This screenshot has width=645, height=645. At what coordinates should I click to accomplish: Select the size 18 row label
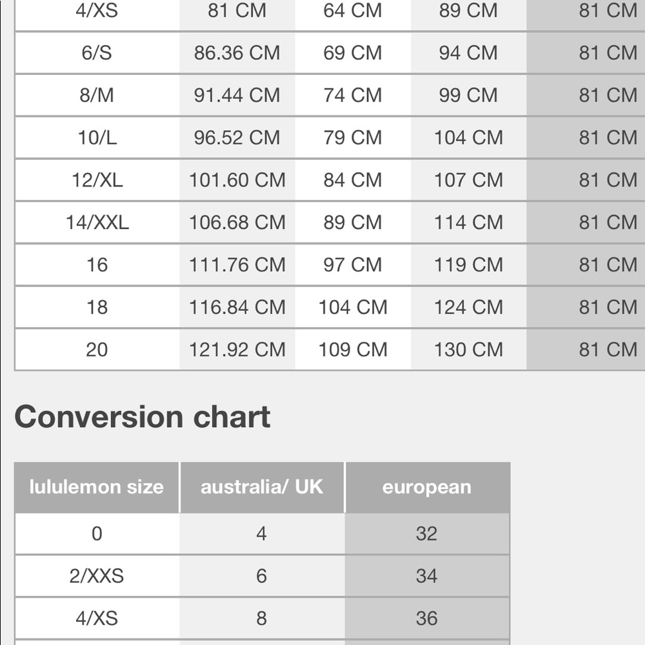click(97, 307)
